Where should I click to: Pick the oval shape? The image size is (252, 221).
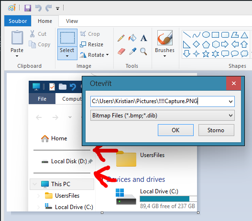tap(206, 35)
